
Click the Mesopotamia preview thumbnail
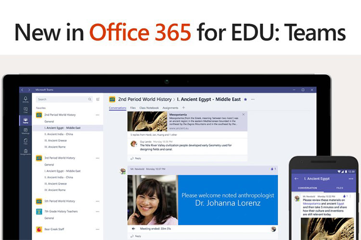click(x=147, y=121)
